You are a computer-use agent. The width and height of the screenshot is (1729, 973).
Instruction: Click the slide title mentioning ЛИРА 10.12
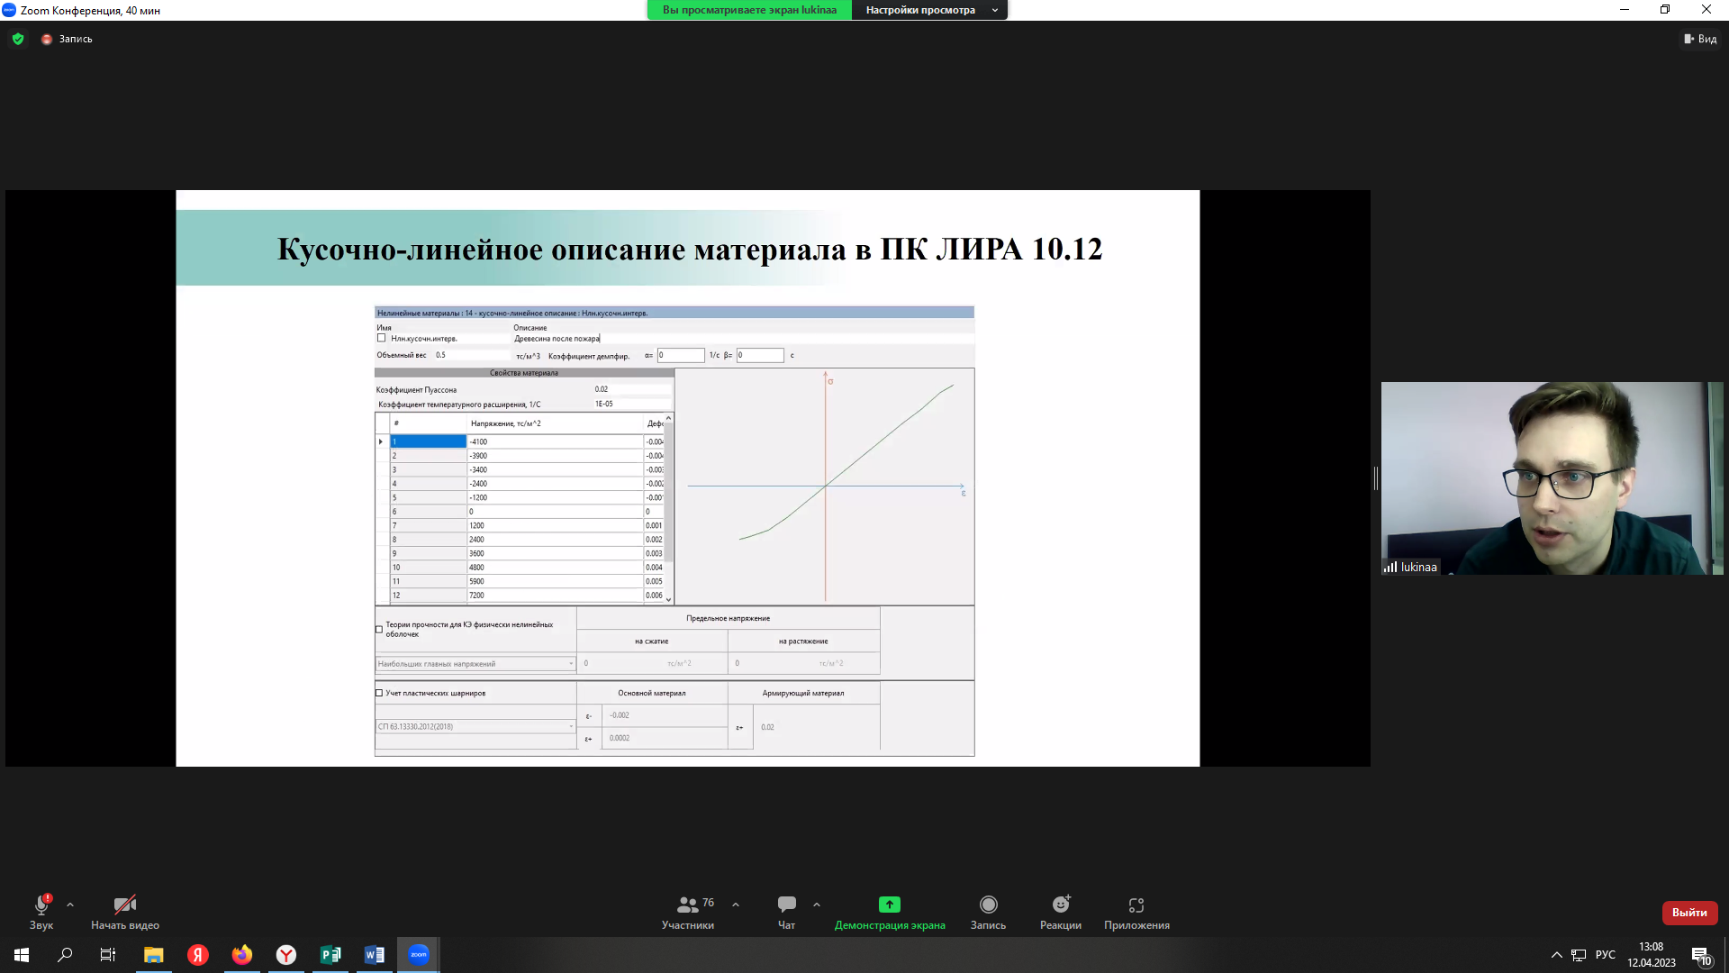coord(690,249)
